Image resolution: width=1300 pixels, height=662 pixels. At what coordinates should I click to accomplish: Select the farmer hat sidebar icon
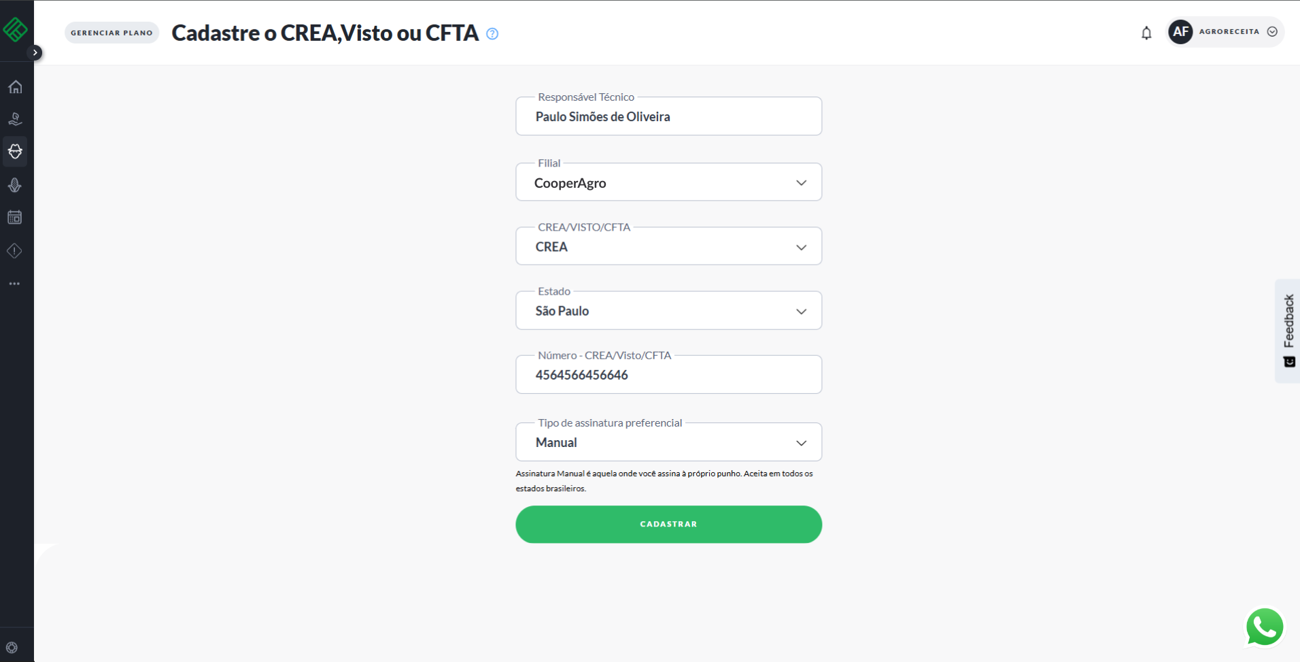[x=15, y=152]
